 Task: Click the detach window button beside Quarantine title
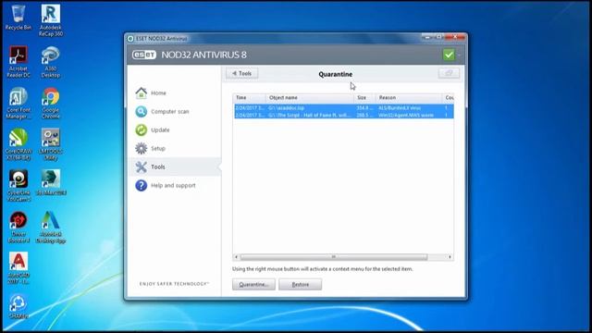pyautogui.click(x=449, y=73)
